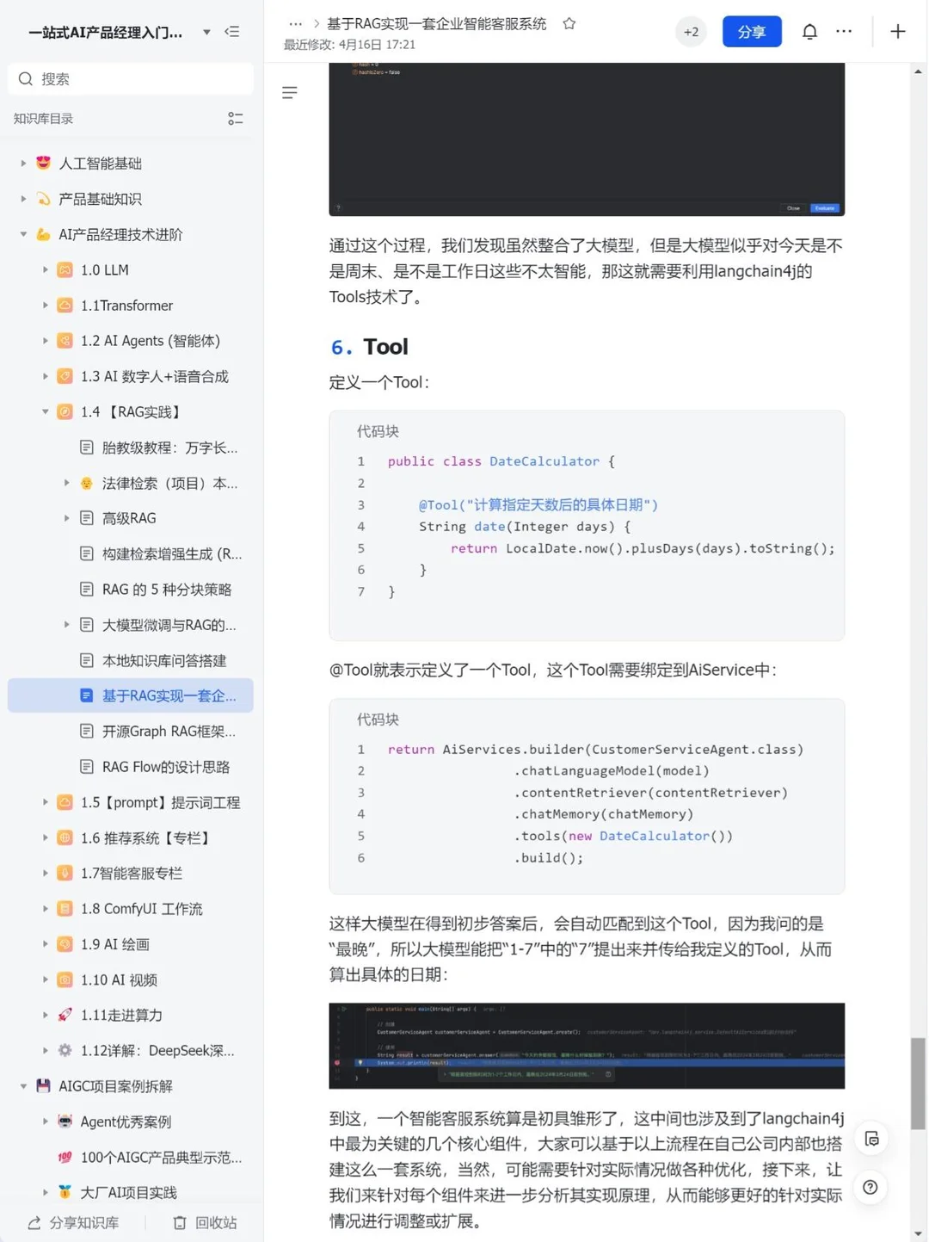Click the 1.9 AI 绘画 folder icon
The image size is (929, 1242).
coord(65,944)
